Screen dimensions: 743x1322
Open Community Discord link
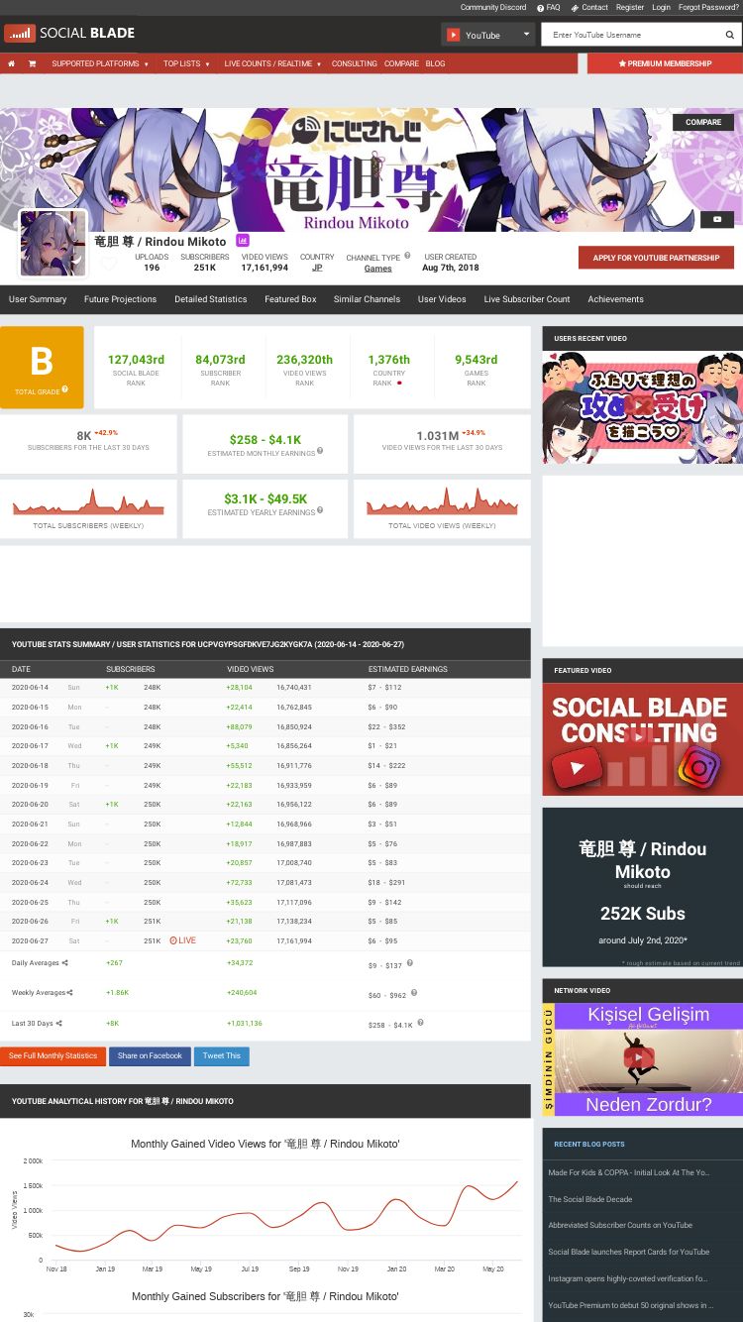tap(493, 7)
